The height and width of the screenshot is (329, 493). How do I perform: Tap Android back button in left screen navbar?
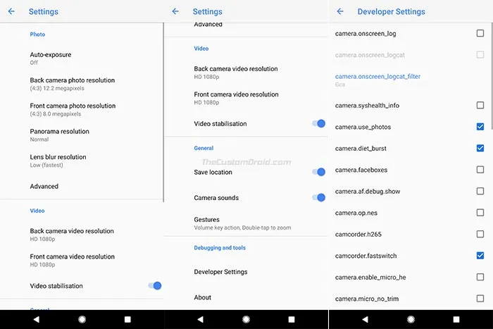coord(37,319)
